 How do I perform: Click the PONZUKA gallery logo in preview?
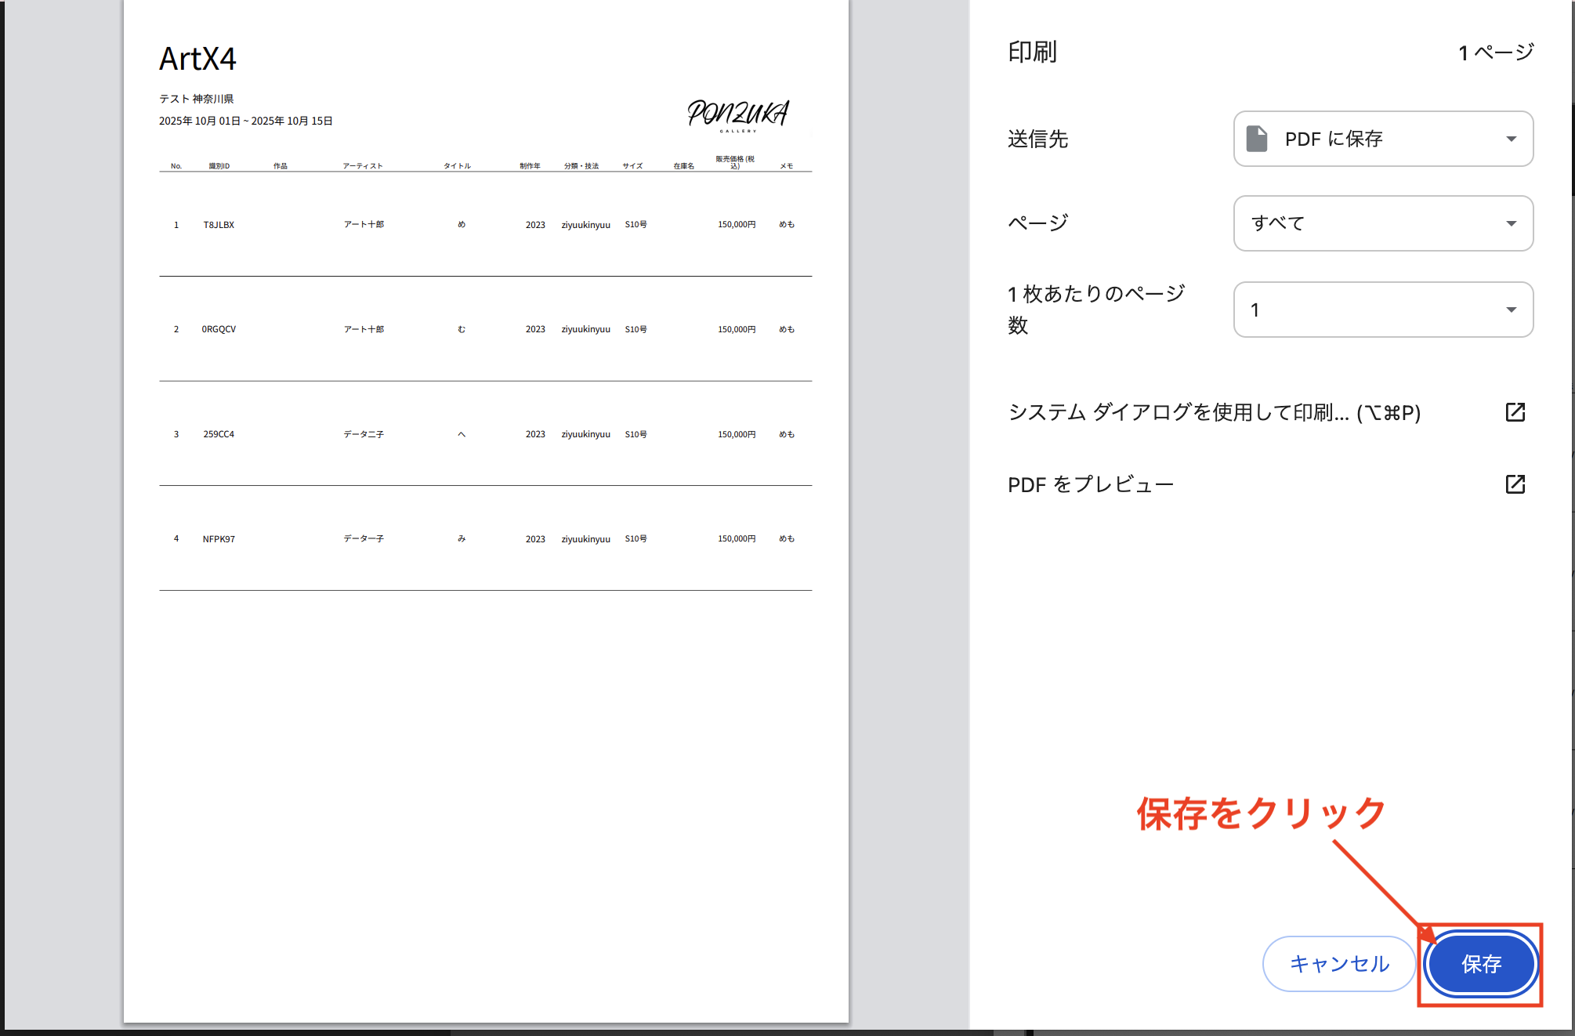point(737,114)
